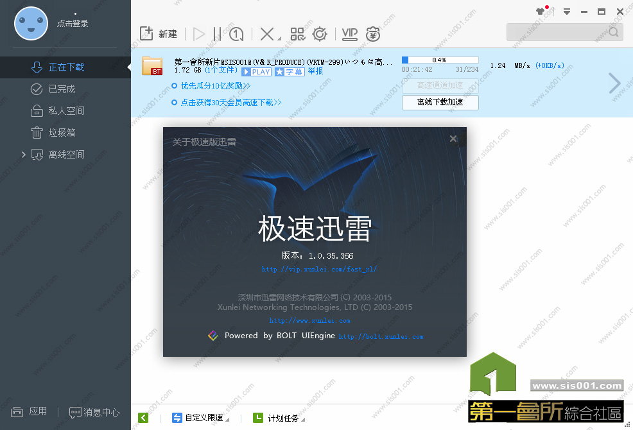Open the VIP toolbar icon
633x430 pixels.
pyautogui.click(x=350, y=34)
